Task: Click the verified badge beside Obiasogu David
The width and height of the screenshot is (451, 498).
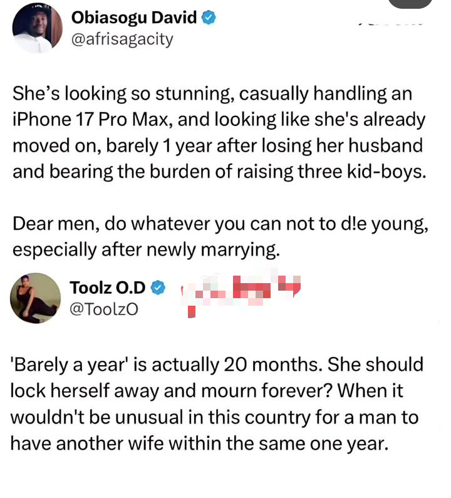Action: [x=210, y=18]
